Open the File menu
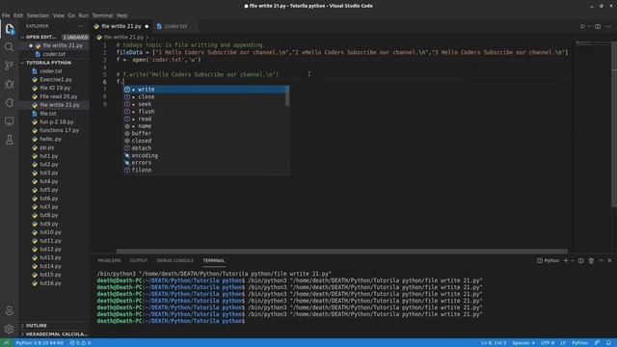The width and height of the screenshot is (617, 347). point(6,15)
